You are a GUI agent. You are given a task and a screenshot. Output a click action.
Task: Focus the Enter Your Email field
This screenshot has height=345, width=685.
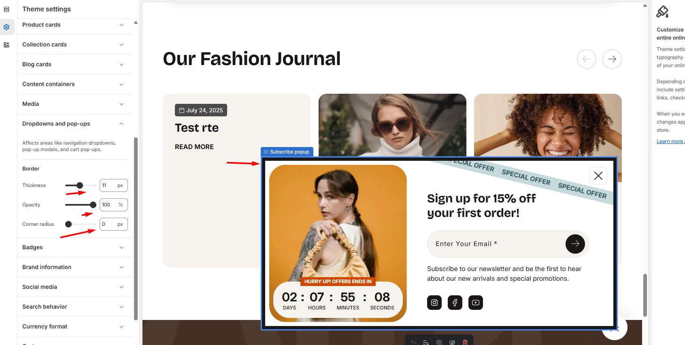(x=496, y=244)
